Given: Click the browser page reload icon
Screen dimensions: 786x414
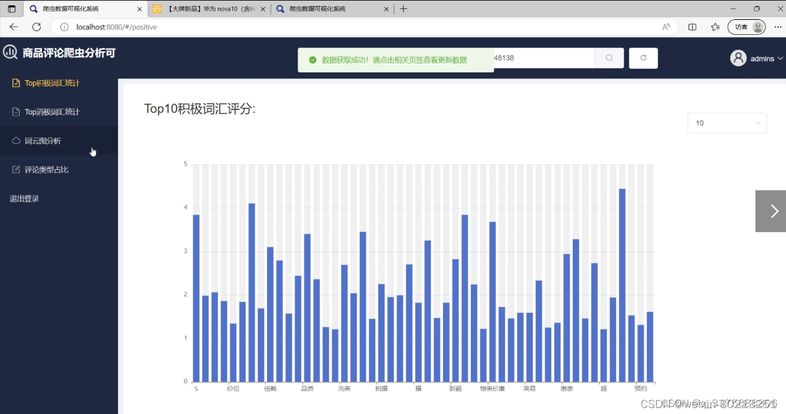Looking at the screenshot, I should 36,26.
